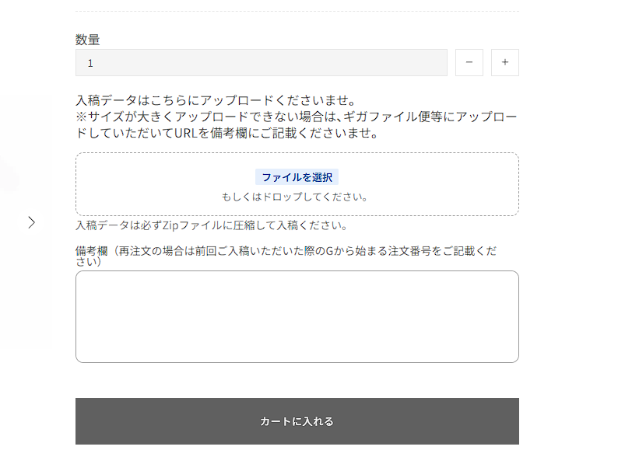Click the dashed divider line at the top
This screenshot has height=464, width=632.
[297, 12]
